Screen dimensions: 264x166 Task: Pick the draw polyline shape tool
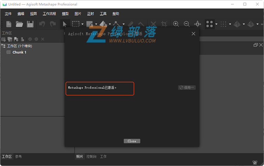point(117,24)
